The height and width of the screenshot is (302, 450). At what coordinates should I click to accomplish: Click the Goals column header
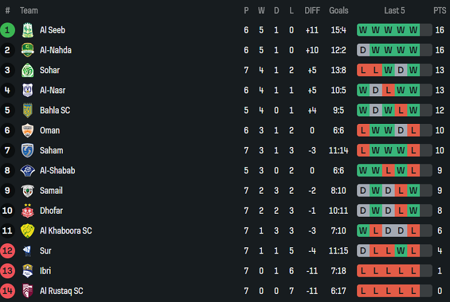coord(339,10)
